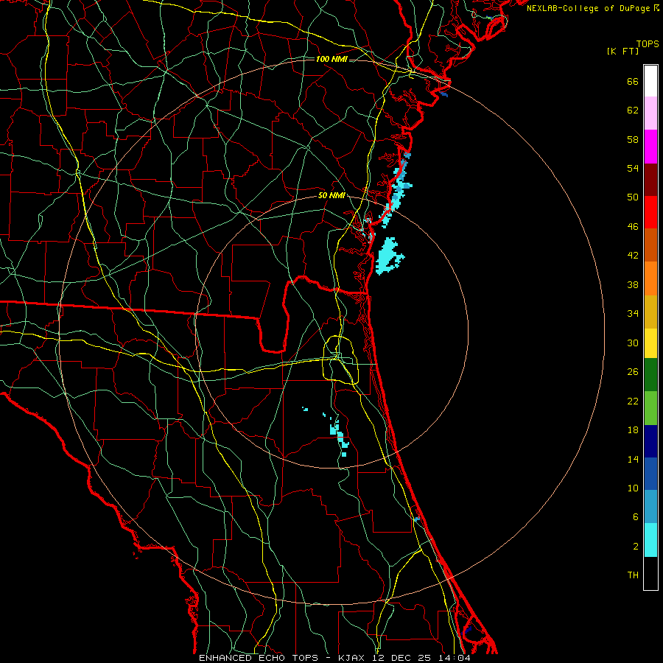Click the medium blue 18 kft legend swatch

point(650,474)
